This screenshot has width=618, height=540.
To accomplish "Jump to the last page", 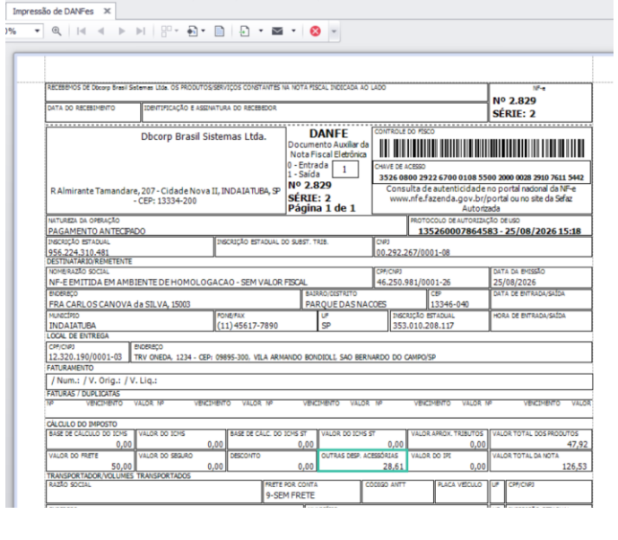I will (141, 31).
